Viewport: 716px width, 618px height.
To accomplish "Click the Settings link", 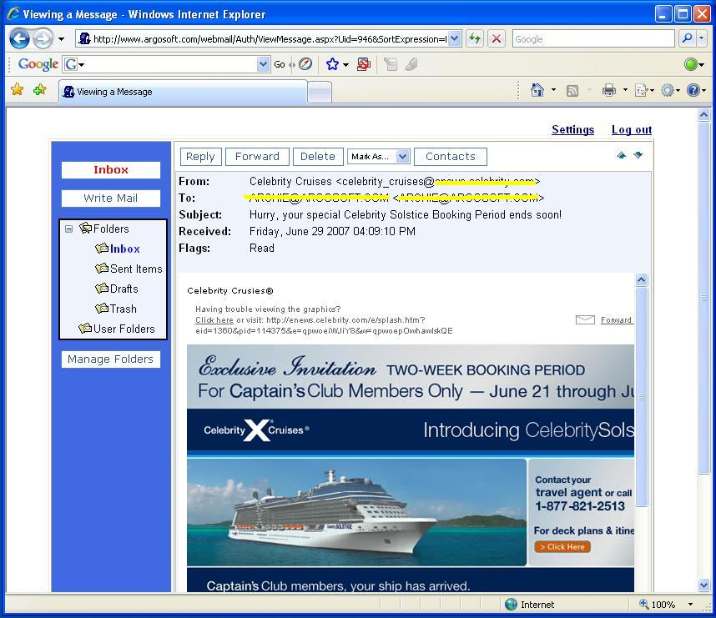I will (572, 129).
